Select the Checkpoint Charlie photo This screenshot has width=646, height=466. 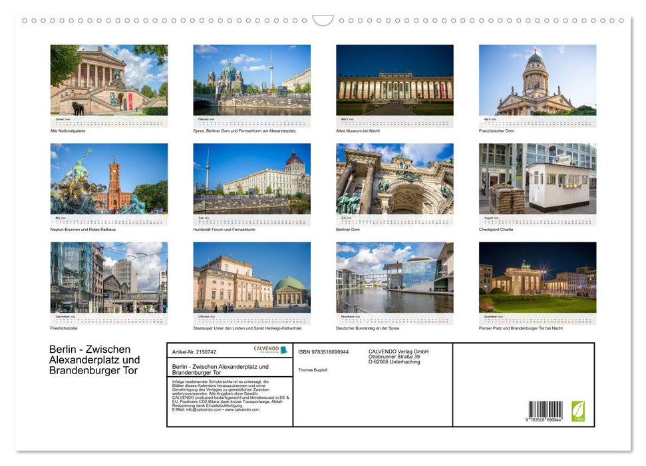(537, 182)
